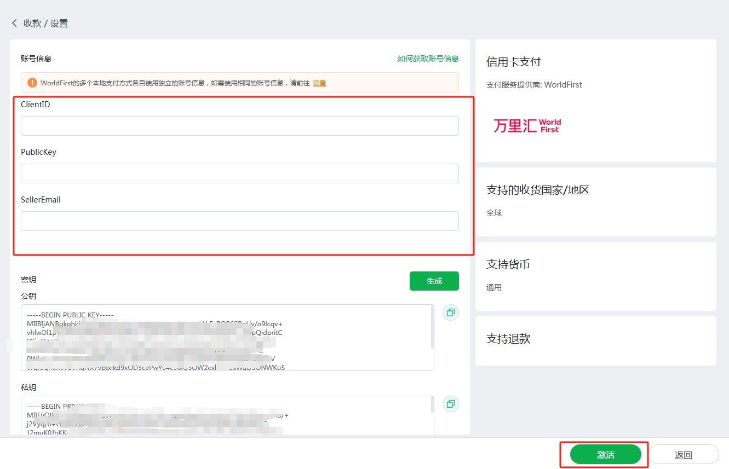Image resolution: width=729 pixels, height=469 pixels.
Task: Click the 信用卡支付 card heading
Action: coord(513,62)
